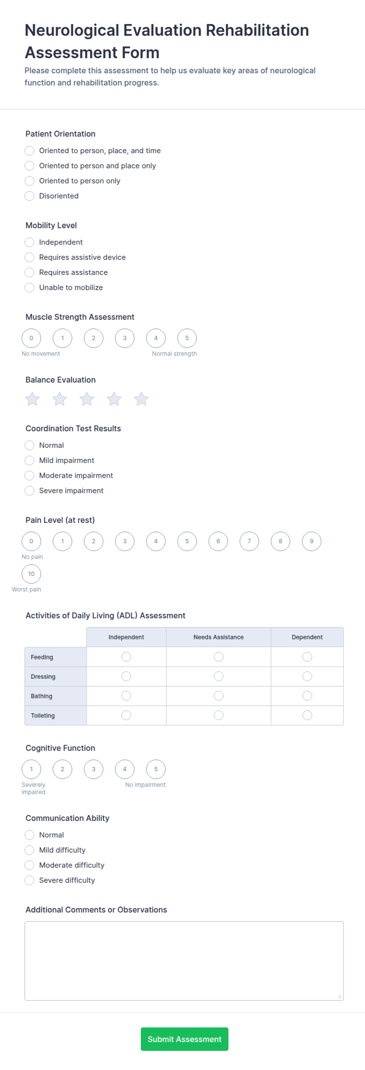Mark Bathing as Dependent
This screenshot has height=1070, width=365.
tap(307, 696)
